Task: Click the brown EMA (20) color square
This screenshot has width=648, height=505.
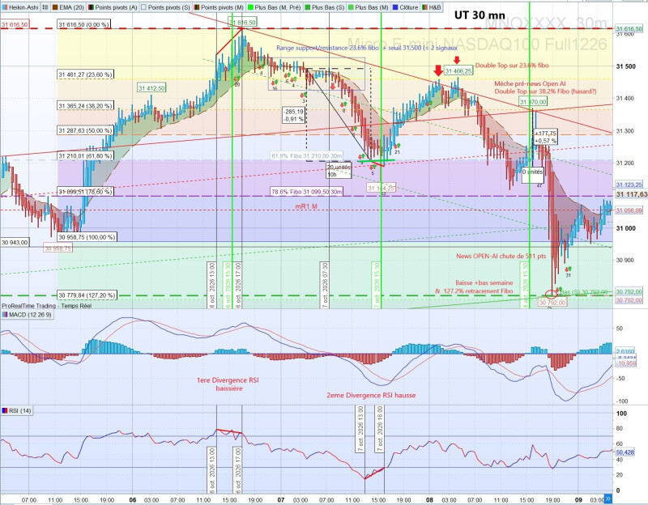Action: (55, 7)
